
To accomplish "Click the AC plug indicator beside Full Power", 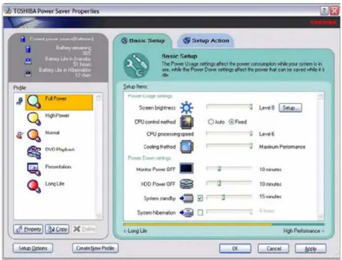I will [19, 101].
